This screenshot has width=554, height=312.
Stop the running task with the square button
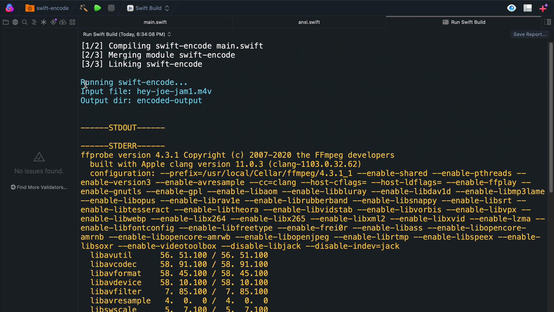coord(111,8)
